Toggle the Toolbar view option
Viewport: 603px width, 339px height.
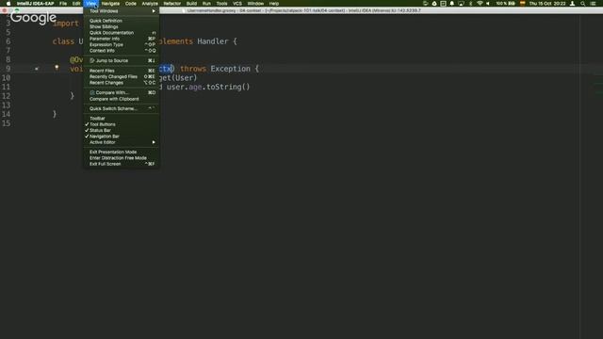(x=122, y=119)
